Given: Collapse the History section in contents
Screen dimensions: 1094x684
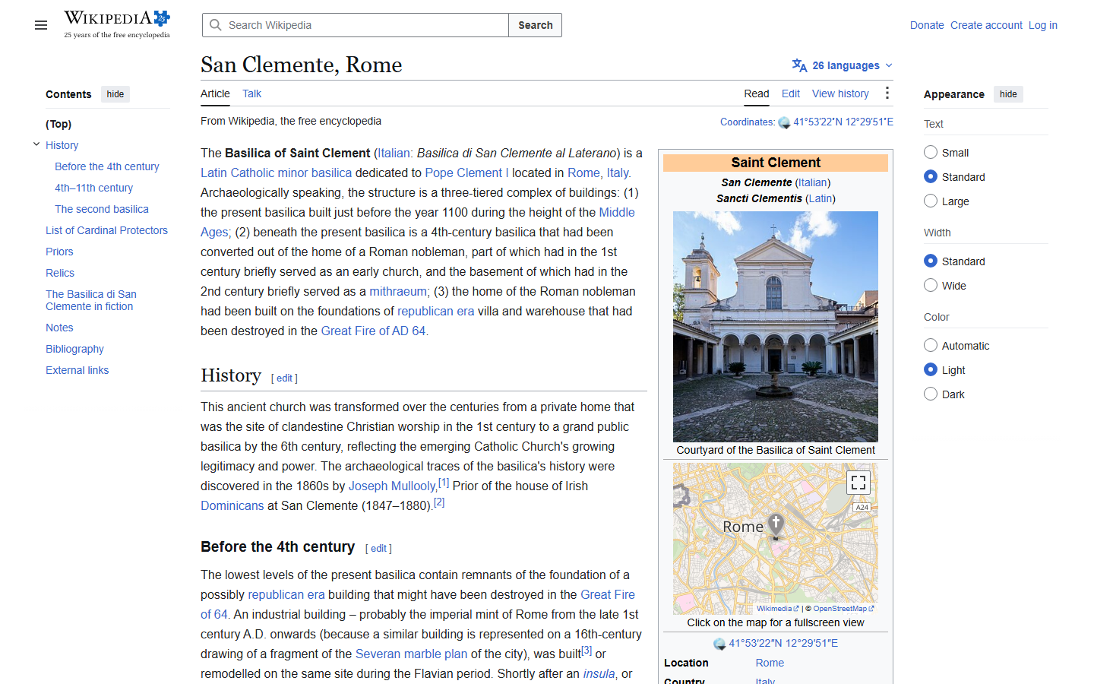Looking at the screenshot, I should click(36, 144).
